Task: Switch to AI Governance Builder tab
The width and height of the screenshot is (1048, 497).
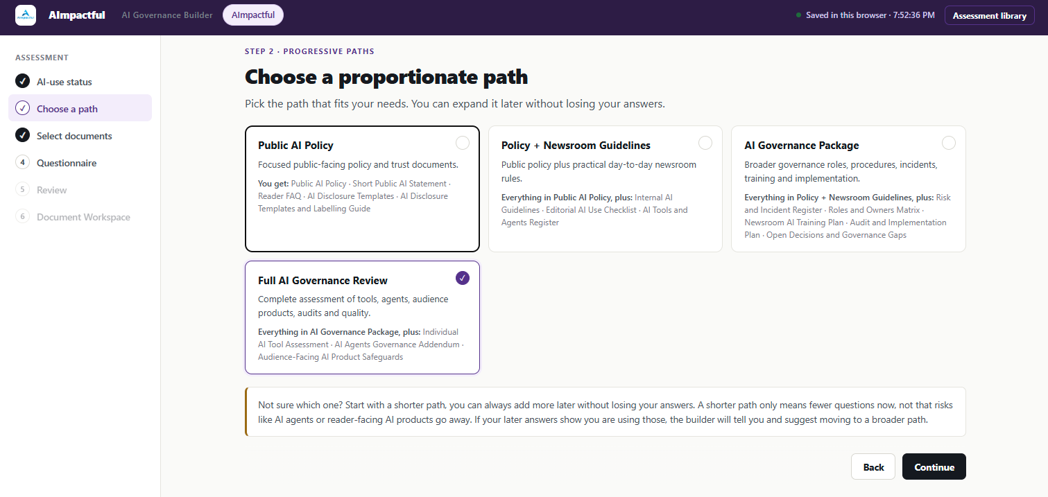Action: (167, 15)
